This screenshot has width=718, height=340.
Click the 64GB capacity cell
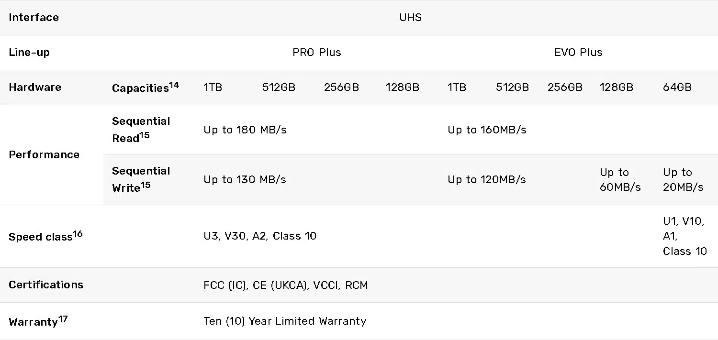pyautogui.click(x=677, y=88)
